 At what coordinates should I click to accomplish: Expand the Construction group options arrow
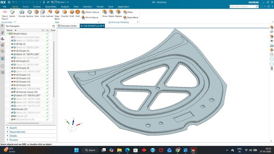click(x=15, y=22)
